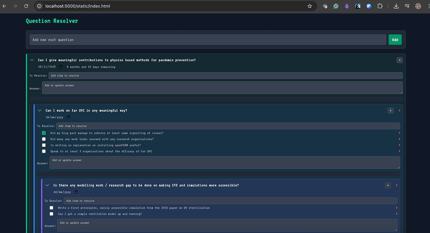
Task: Click the browser reload page icon
Action: pos(26,6)
